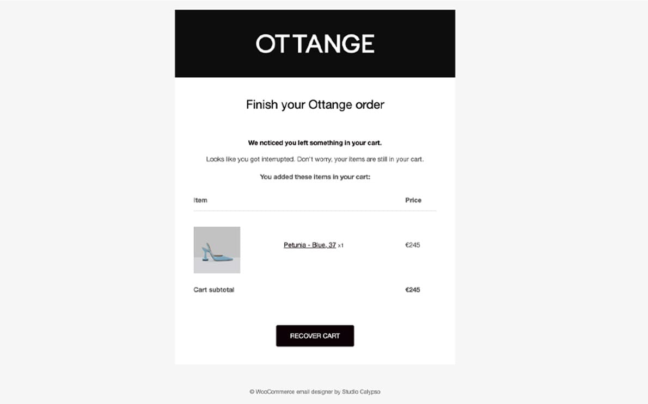Open the Petunia - Blue, 37 product link
The height and width of the screenshot is (404, 648).
click(309, 245)
